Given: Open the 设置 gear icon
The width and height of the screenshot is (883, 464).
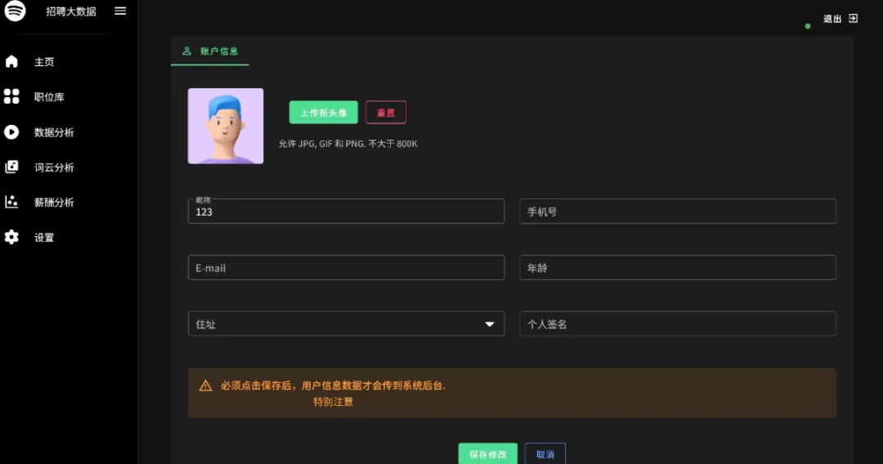Looking at the screenshot, I should [11, 237].
